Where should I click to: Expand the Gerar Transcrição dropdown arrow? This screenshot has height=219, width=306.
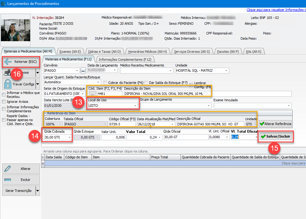(37, 191)
